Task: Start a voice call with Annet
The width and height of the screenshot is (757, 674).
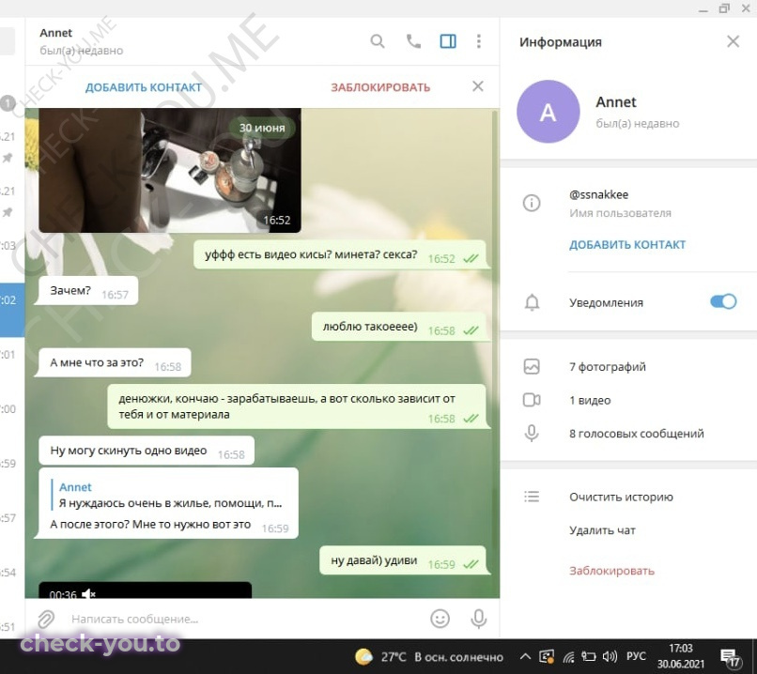Action: pos(413,41)
